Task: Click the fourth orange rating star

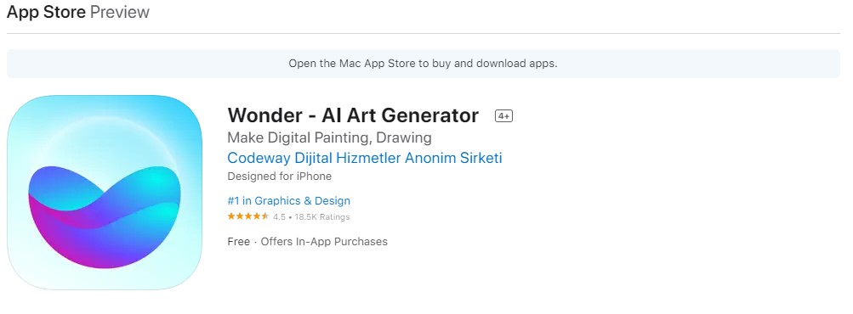Action: pos(257,216)
